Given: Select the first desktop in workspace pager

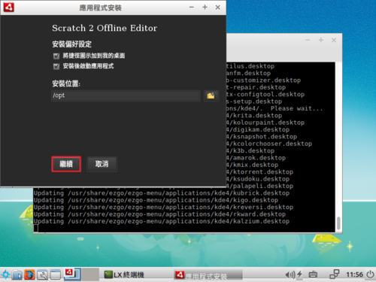Looking at the screenshot, I should tap(72, 274).
